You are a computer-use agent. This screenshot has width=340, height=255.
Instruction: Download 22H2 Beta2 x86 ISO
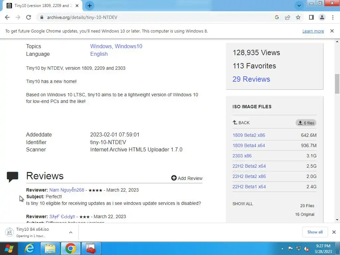tap(249, 176)
